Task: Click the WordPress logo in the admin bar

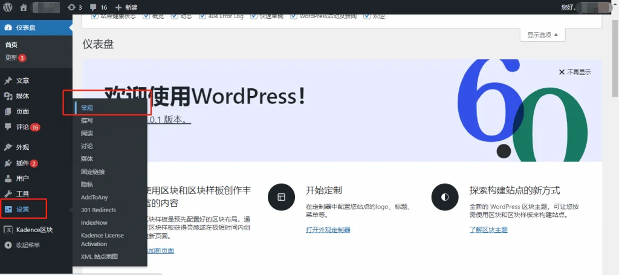Action: (x=7, y=7)
